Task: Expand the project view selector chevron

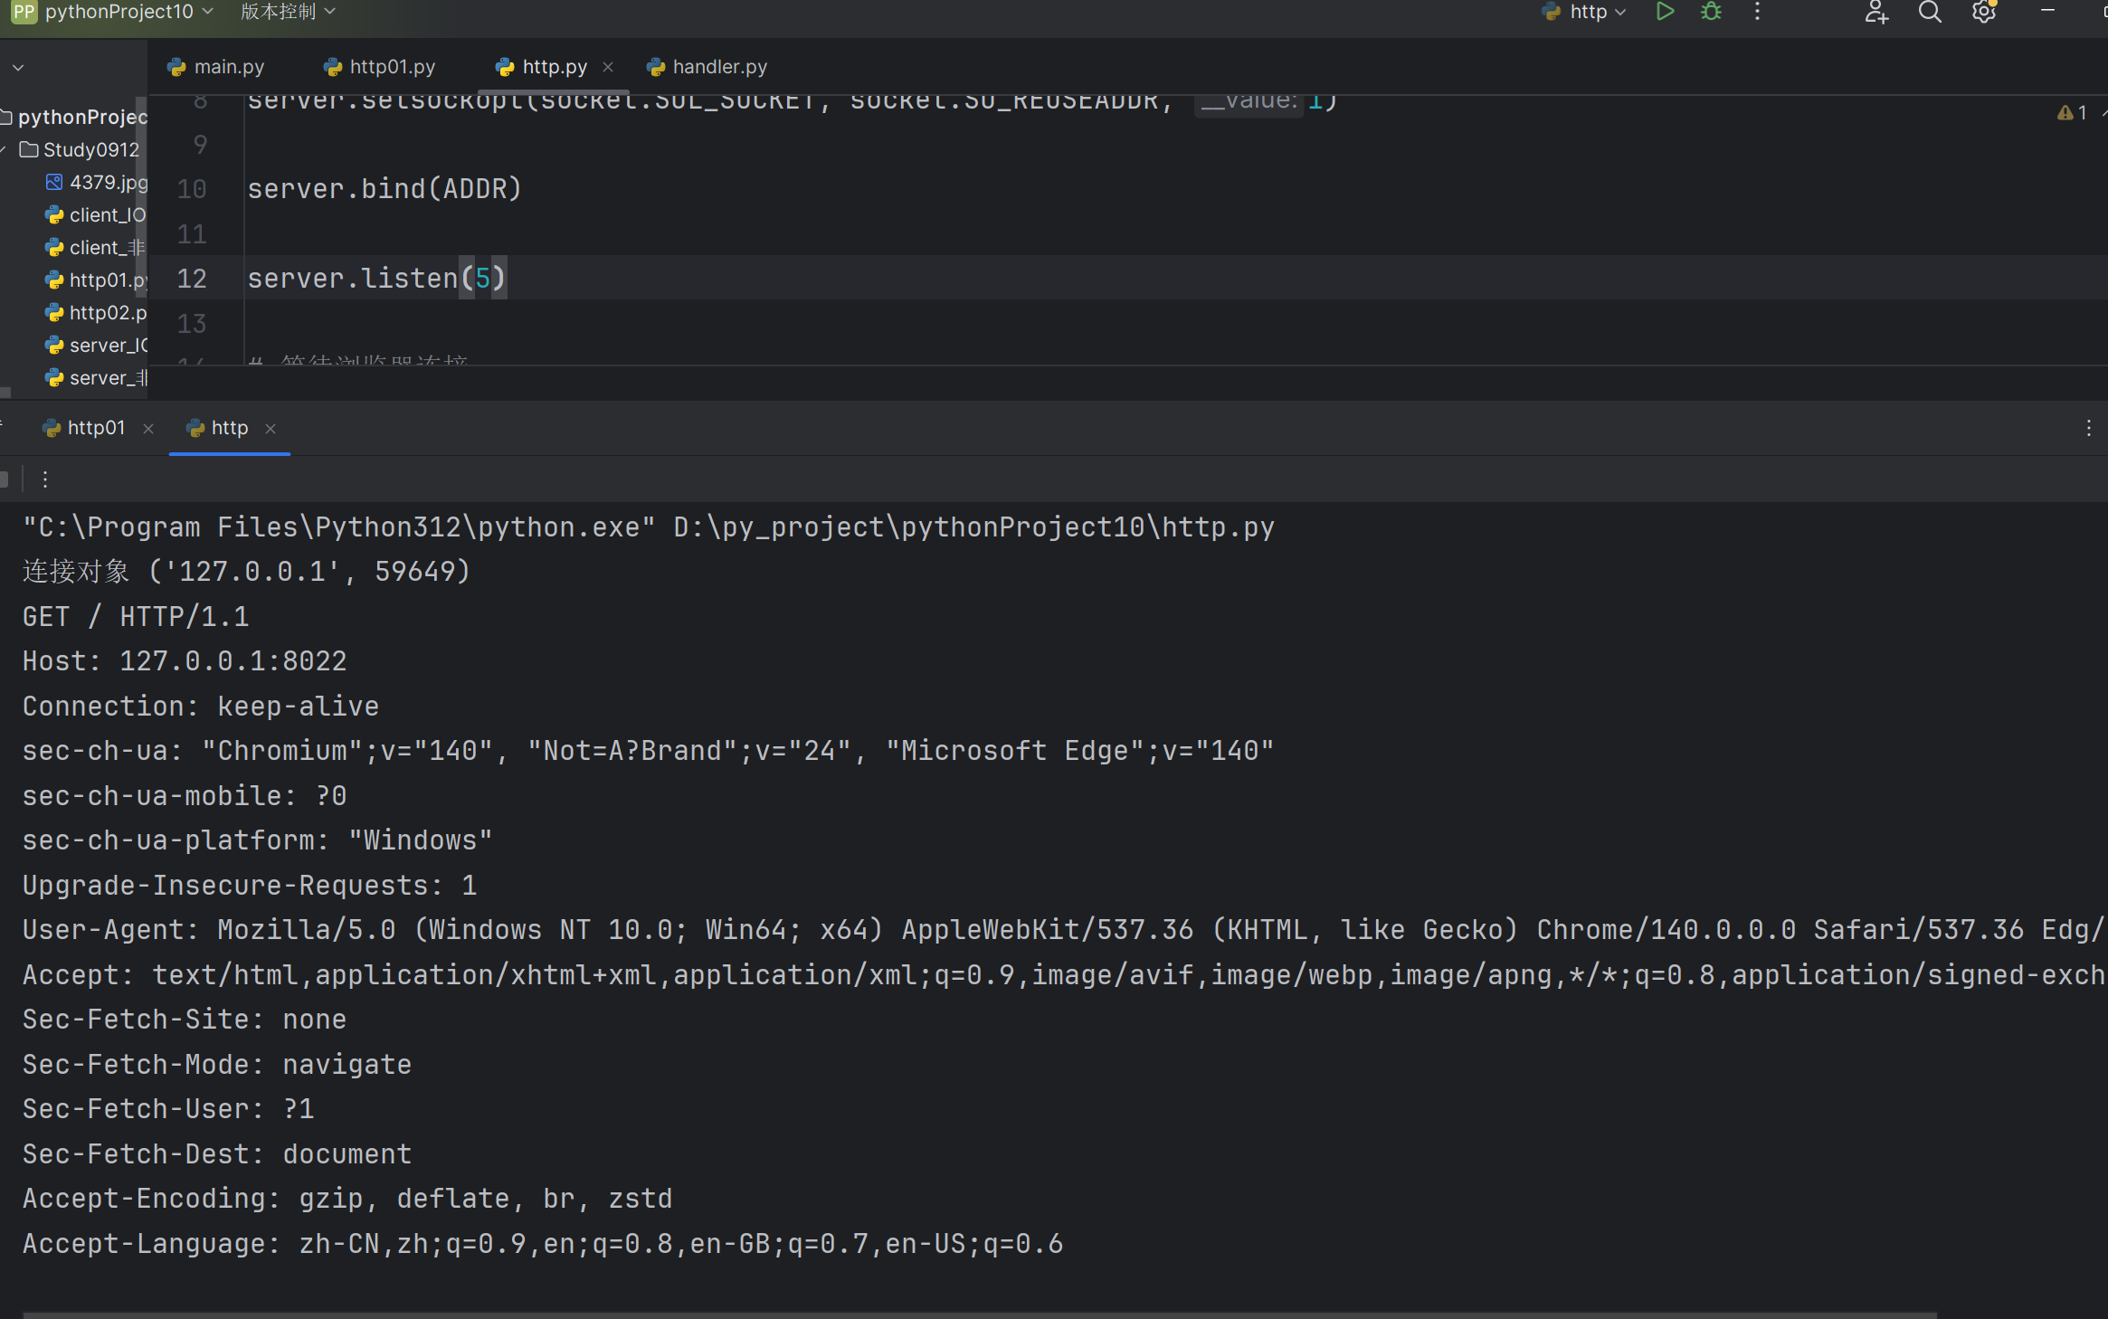Action: 18,67
